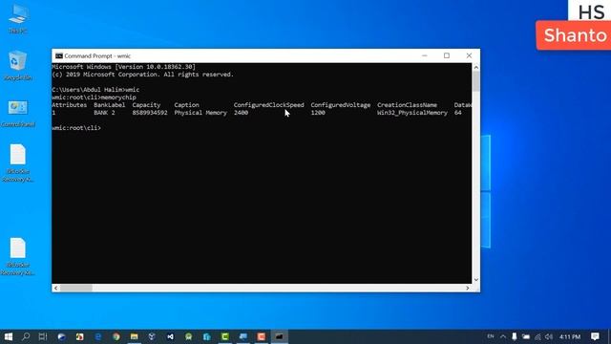This screenshot has width=611, height=344.
Task: Select the active Command Prompt taskbar icon
Action: coord(280,336)
